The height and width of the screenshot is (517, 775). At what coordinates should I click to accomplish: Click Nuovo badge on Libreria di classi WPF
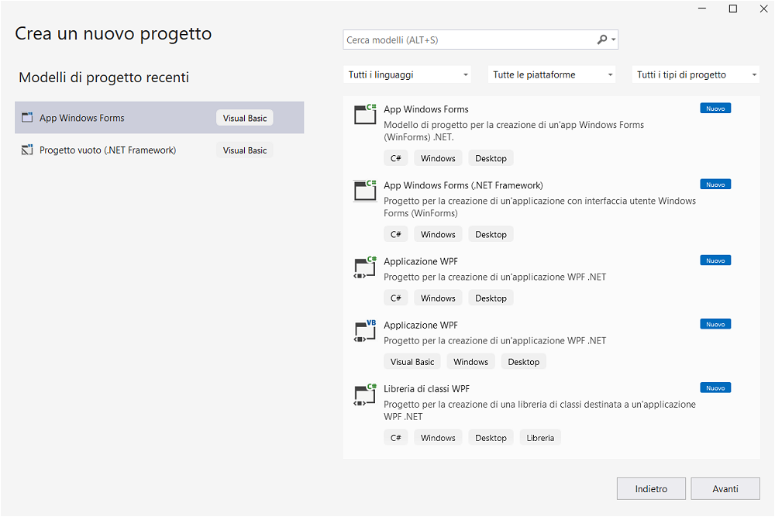(715, 388)
